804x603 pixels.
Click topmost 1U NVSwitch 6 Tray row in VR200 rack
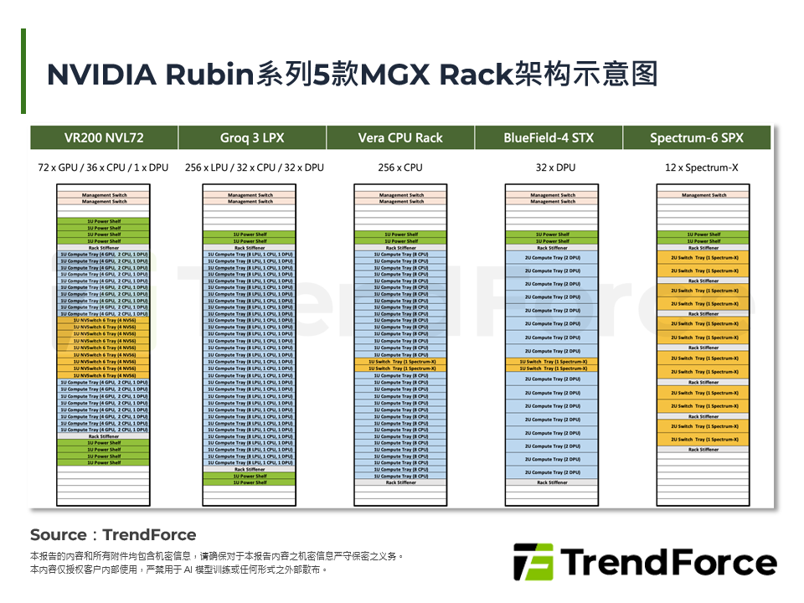104,320
